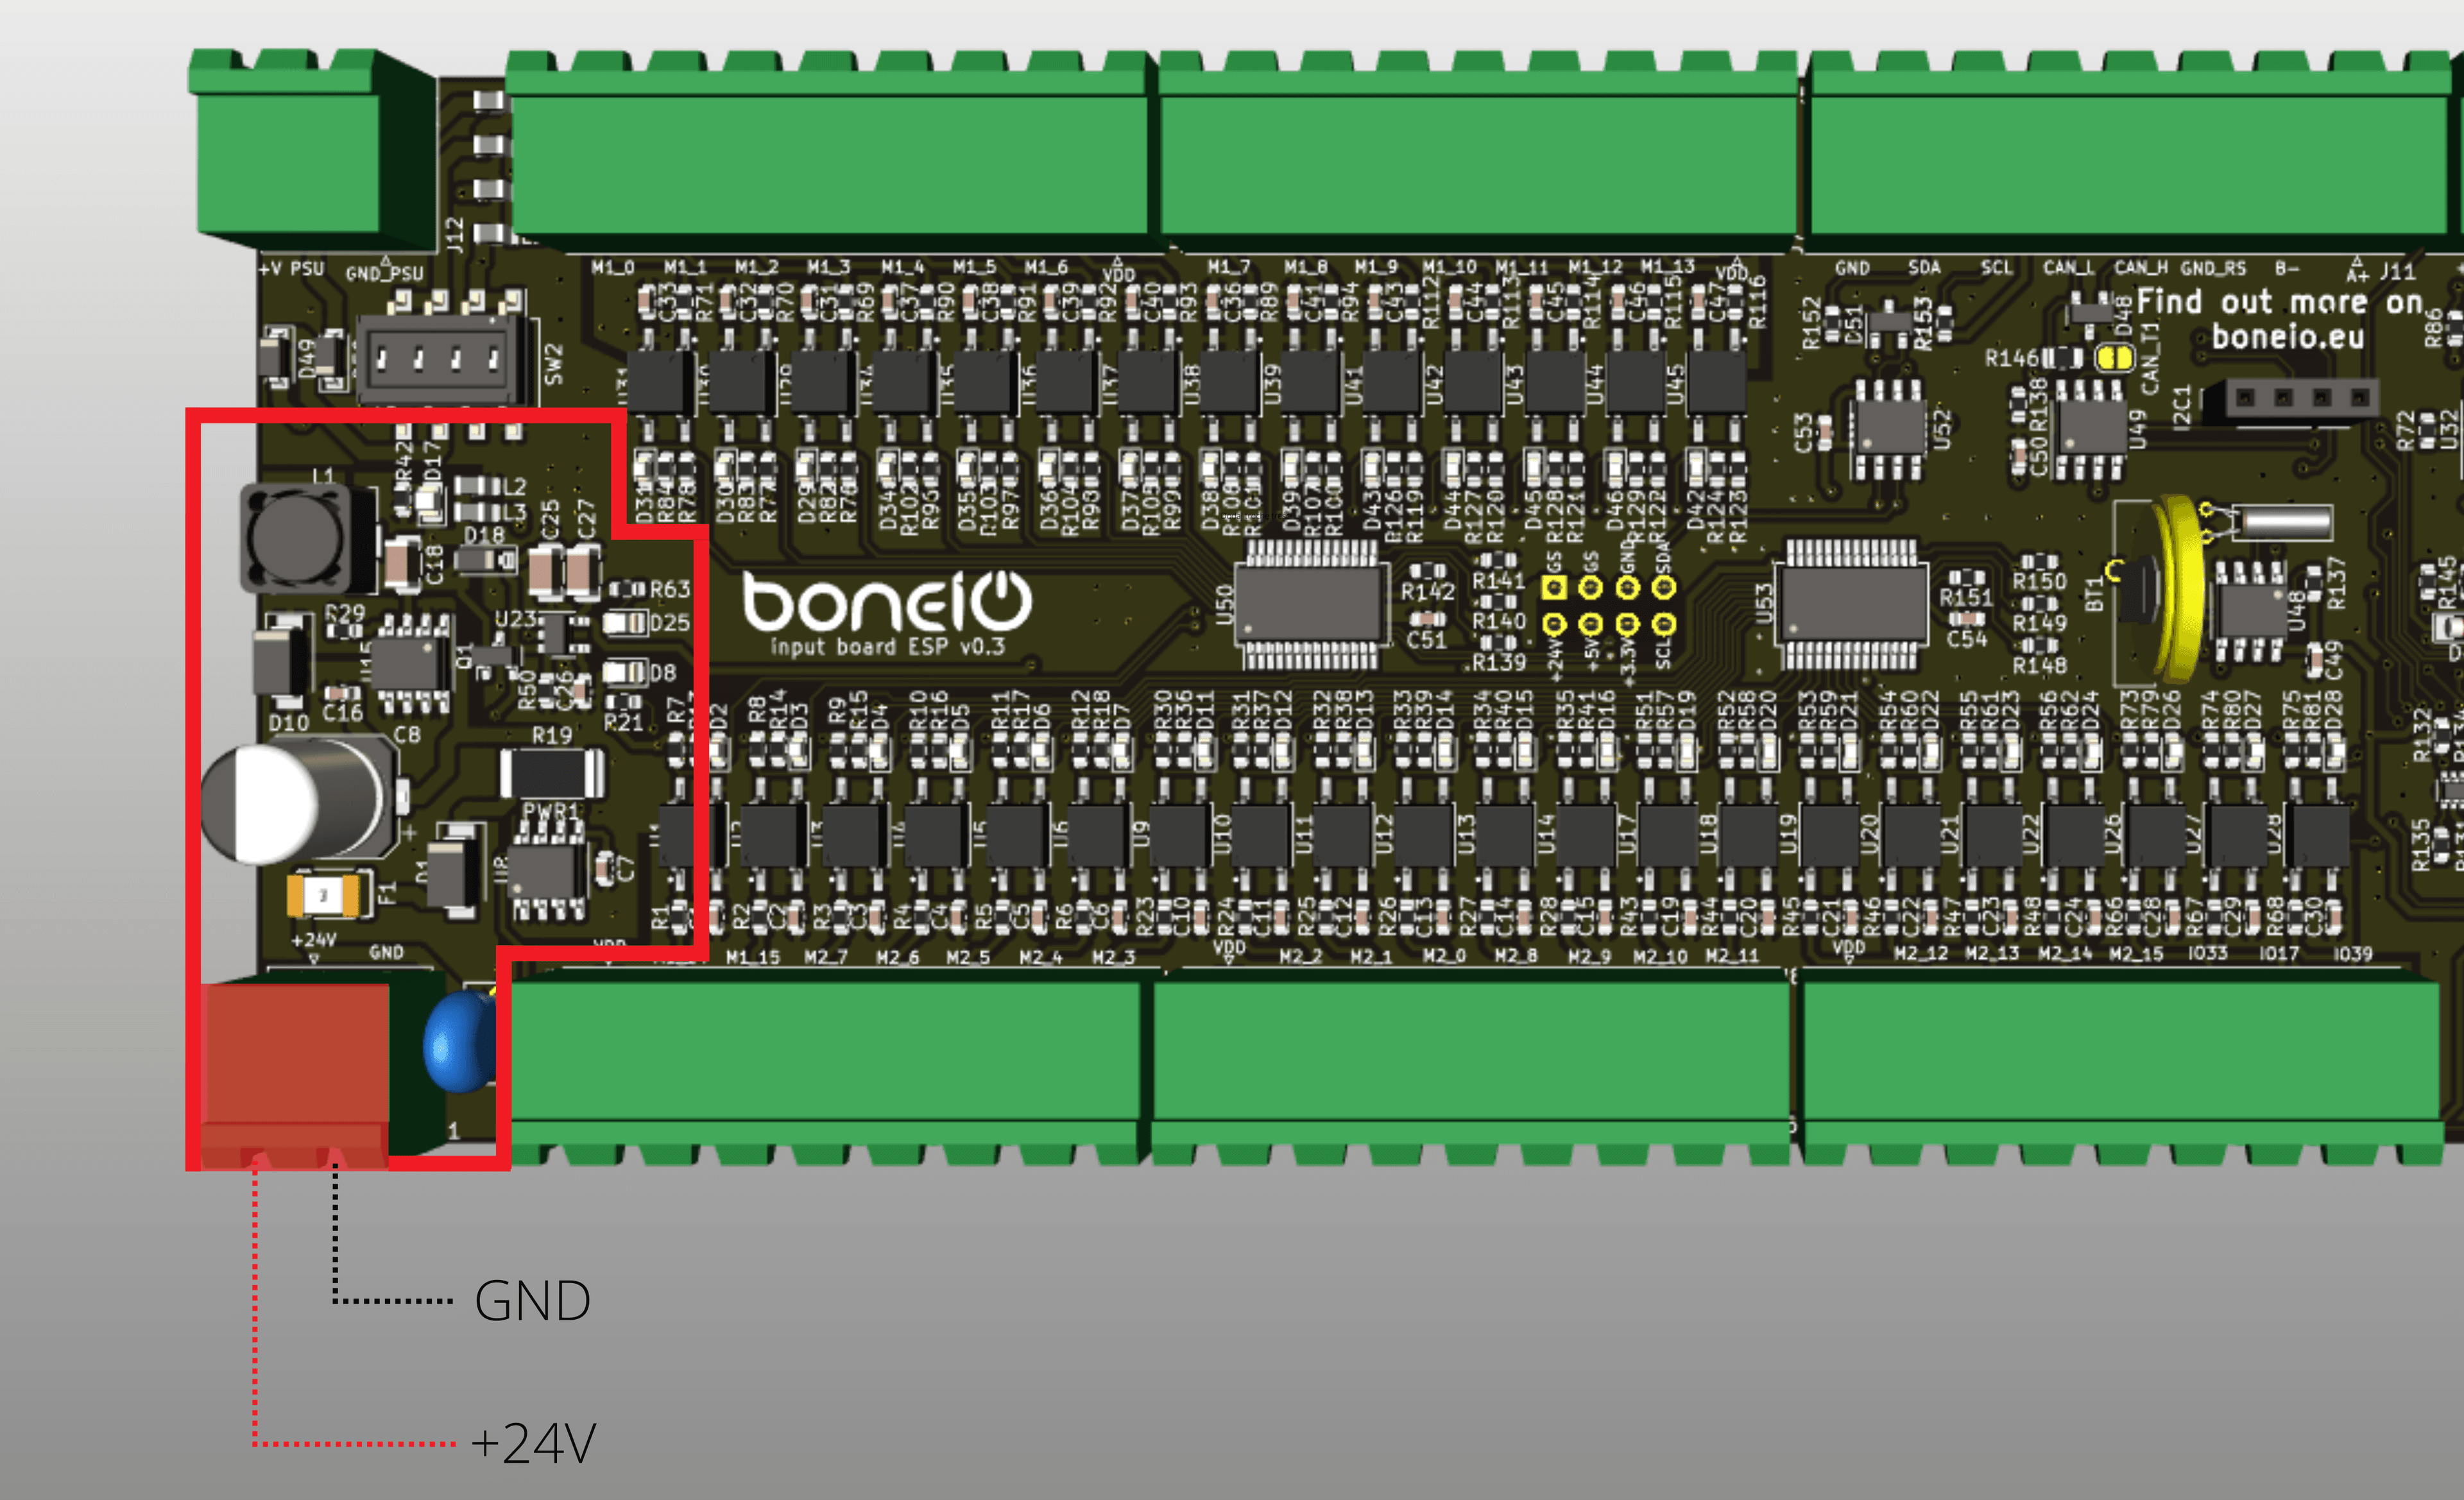Click the 'SCL' terminal label at top

(1996, 268)
